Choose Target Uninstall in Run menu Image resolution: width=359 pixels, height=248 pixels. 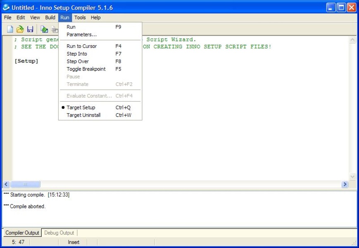tap(83, 115)
